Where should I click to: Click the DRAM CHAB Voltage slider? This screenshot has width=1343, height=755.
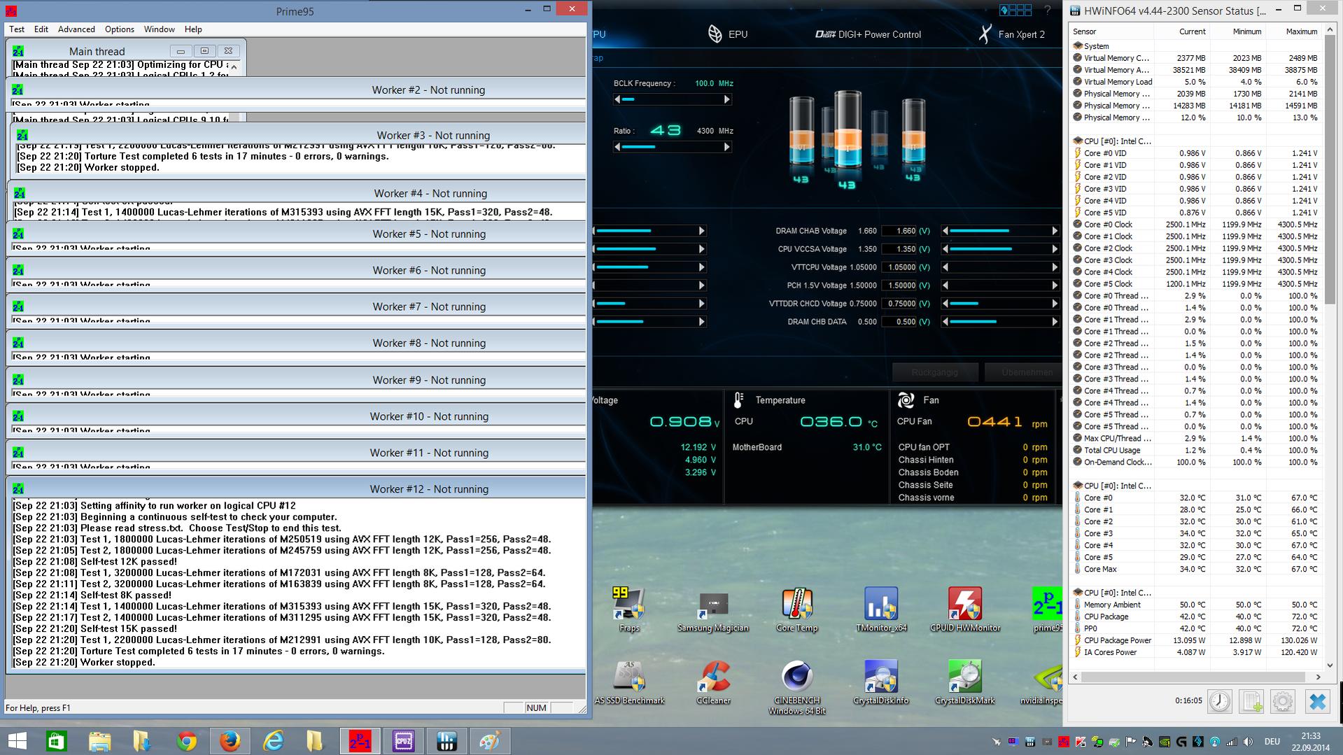pyautogui.click(x=999, y=231)
